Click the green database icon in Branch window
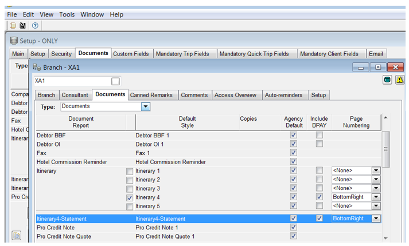Screen dimensions: 409x246 coord(387,80)
